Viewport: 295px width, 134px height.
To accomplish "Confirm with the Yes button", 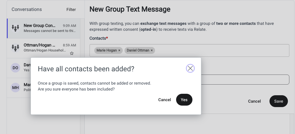I will [x=184, y=100].
